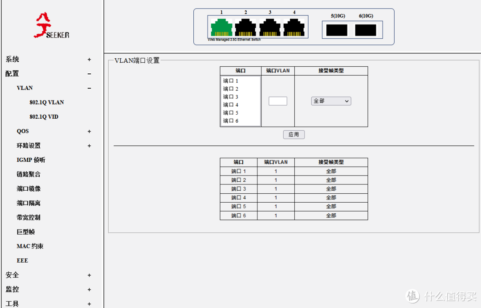Expand the 环路设置 submenu
The width and height of the screenshot is (481, 308).
(89, 146)
